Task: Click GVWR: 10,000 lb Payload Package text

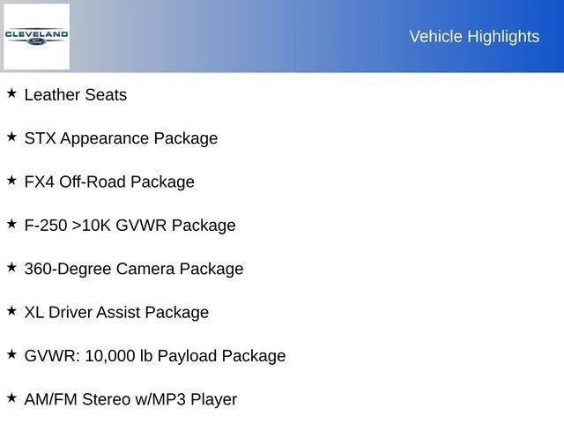Action: point(155,356)
